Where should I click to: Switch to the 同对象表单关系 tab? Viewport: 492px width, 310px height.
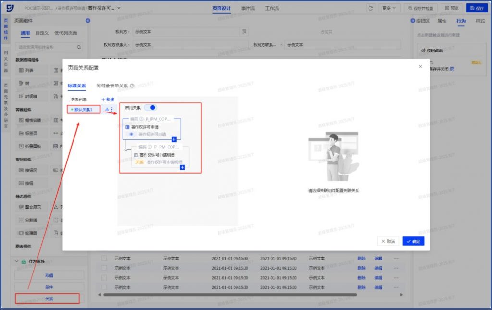(112, 86)
